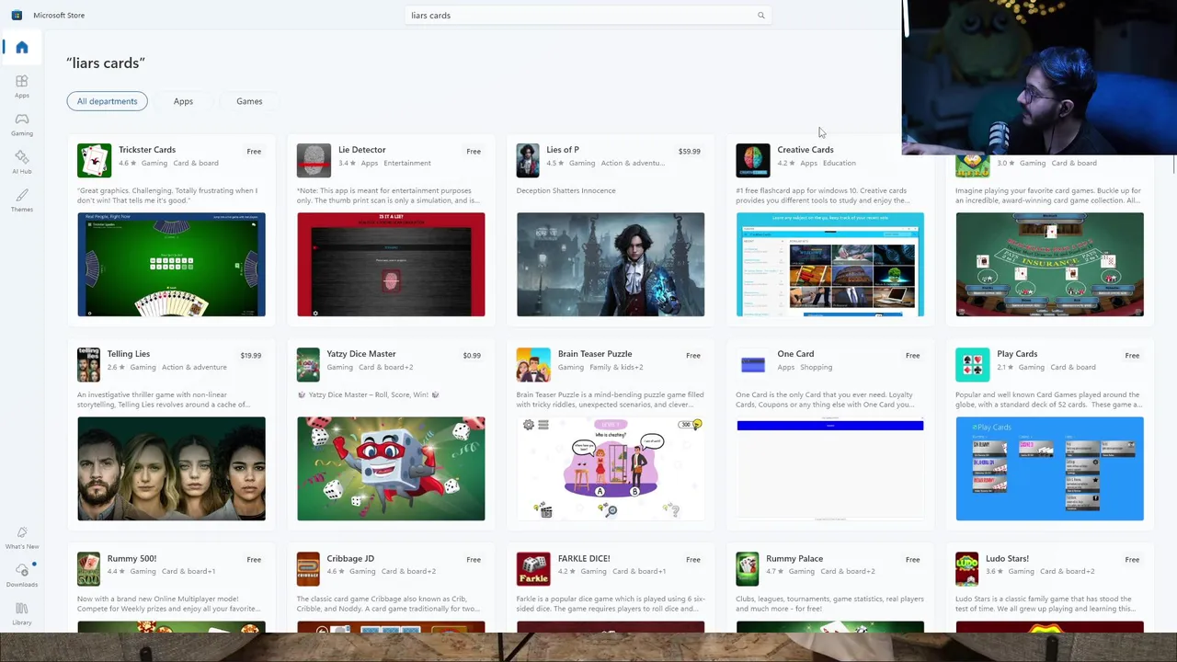Open Telling Lies title link
The height and width of the screenshot is (662, 1177).
click(129, 354)
